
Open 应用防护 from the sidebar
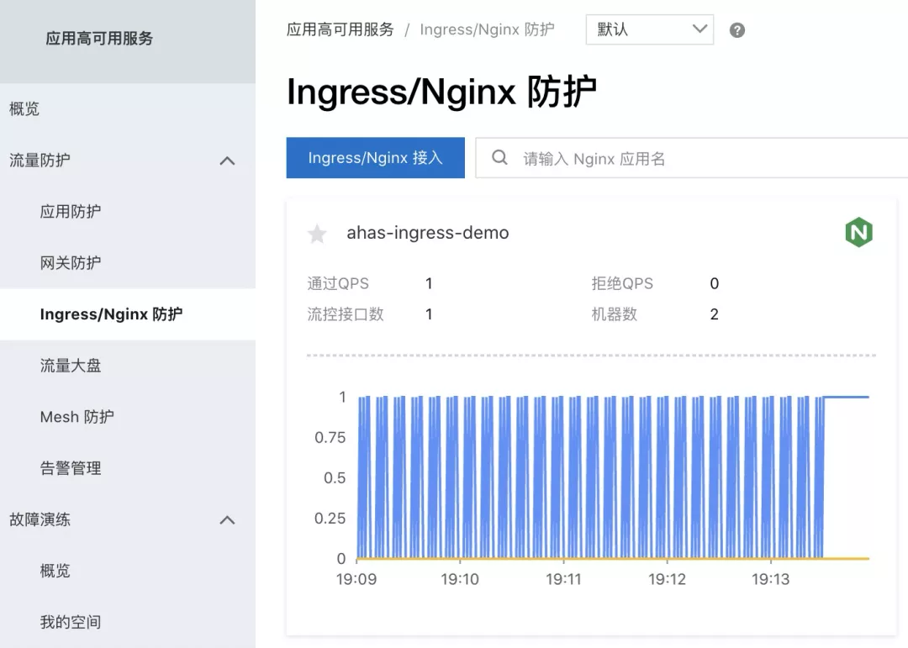click(x=71, y=211)
